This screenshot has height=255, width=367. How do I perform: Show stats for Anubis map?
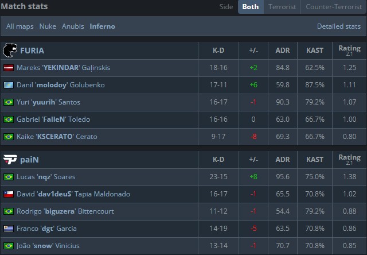[73, 26]
